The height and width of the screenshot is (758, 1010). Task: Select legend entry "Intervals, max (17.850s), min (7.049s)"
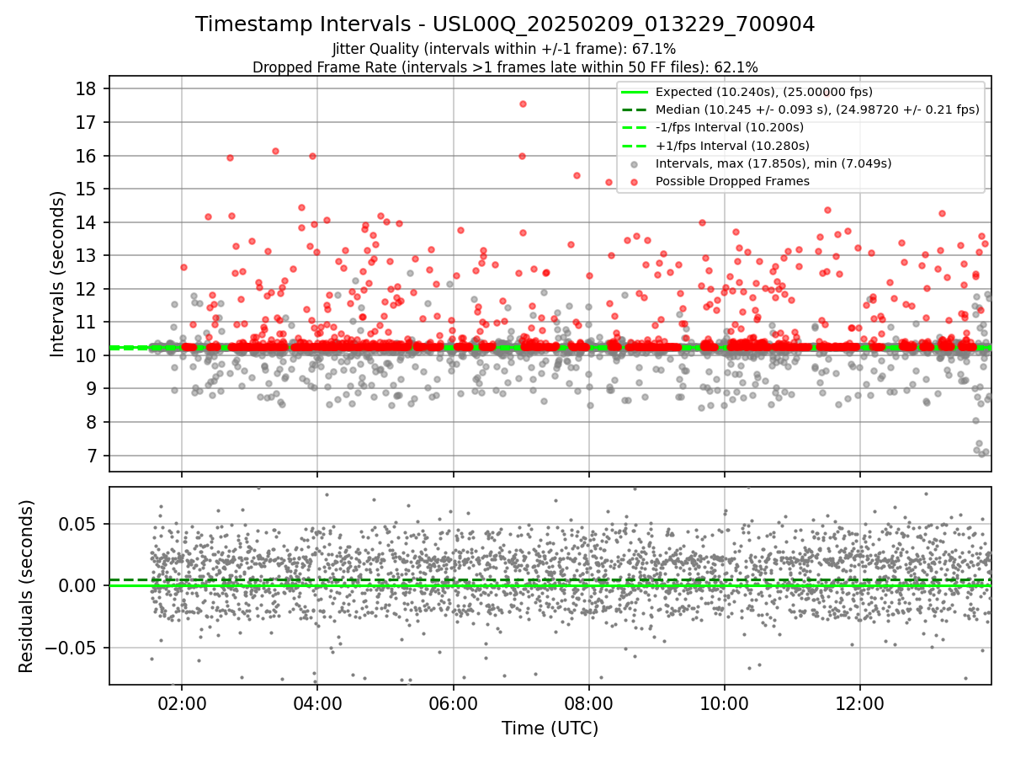click(x=773, y=163)
